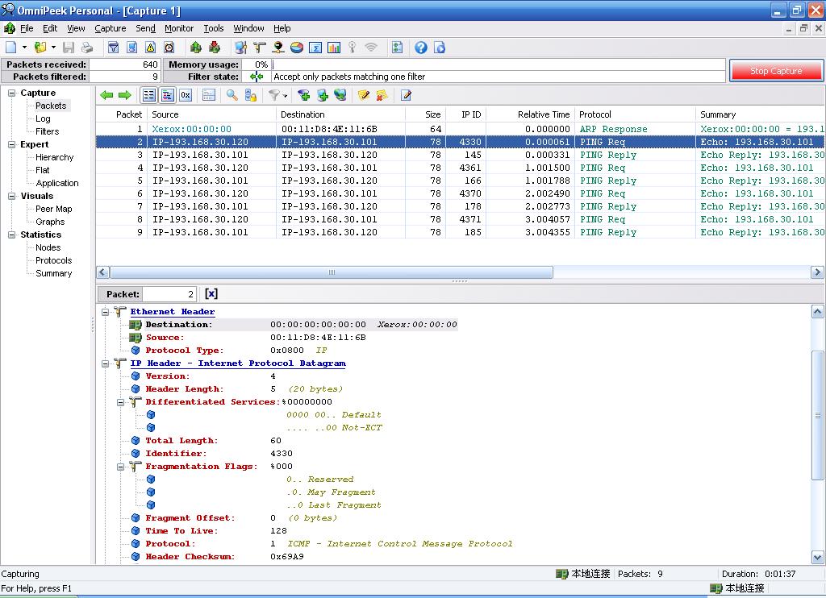
Task: Click the alarm clock icon in toolbar
Action: tap(169, 48)
